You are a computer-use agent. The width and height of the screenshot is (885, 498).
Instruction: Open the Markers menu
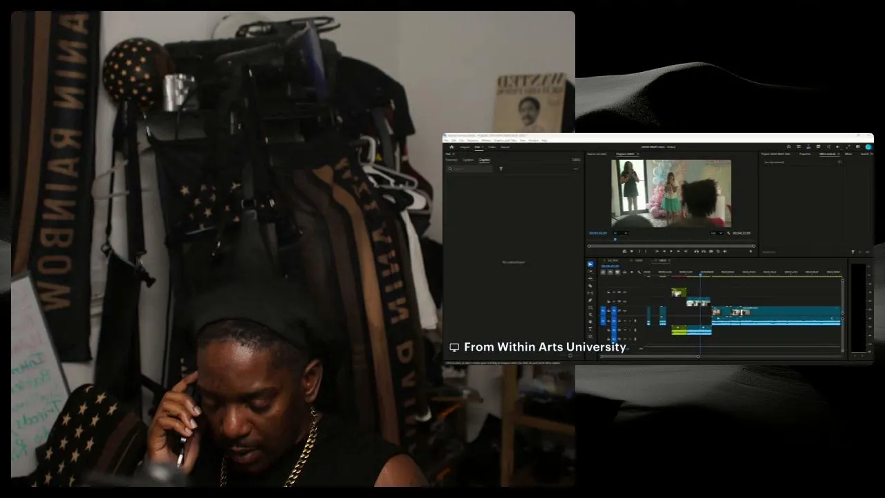pyautogui.click(x=486, y=140)
